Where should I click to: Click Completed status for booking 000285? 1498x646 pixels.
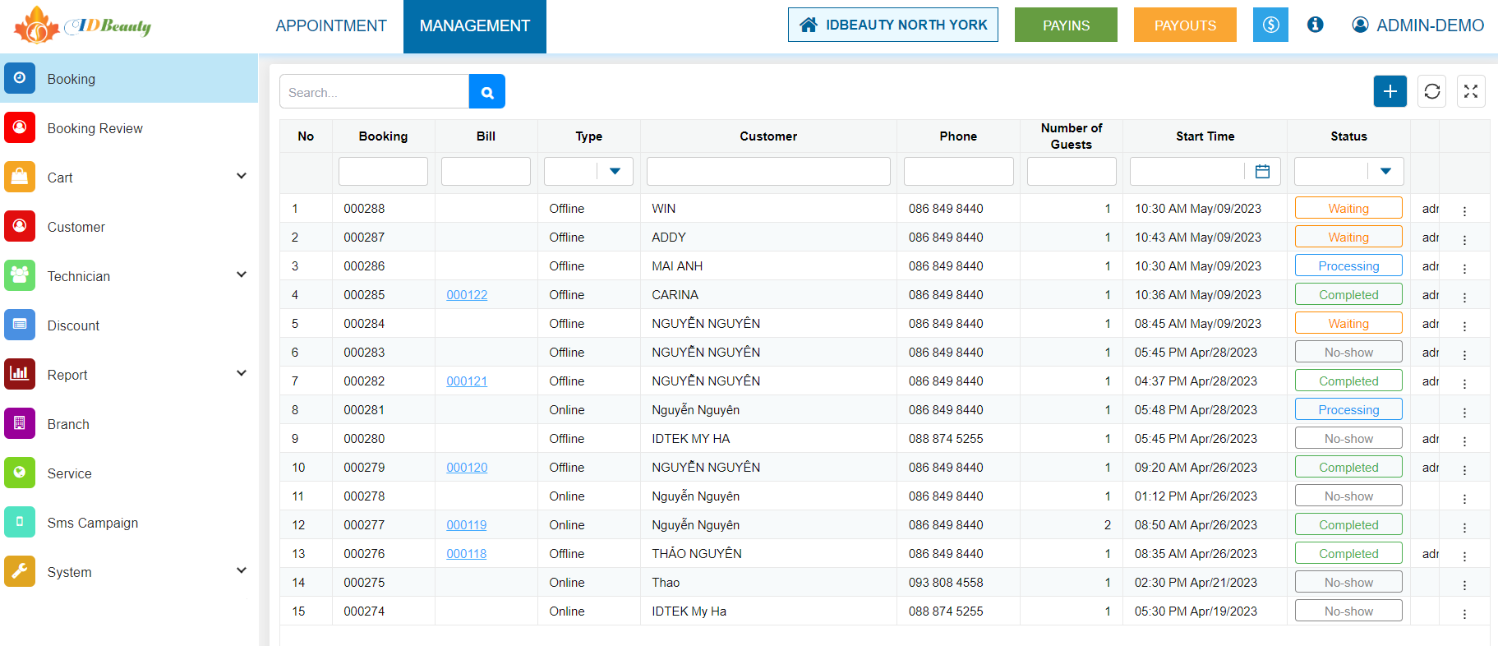1348,294
